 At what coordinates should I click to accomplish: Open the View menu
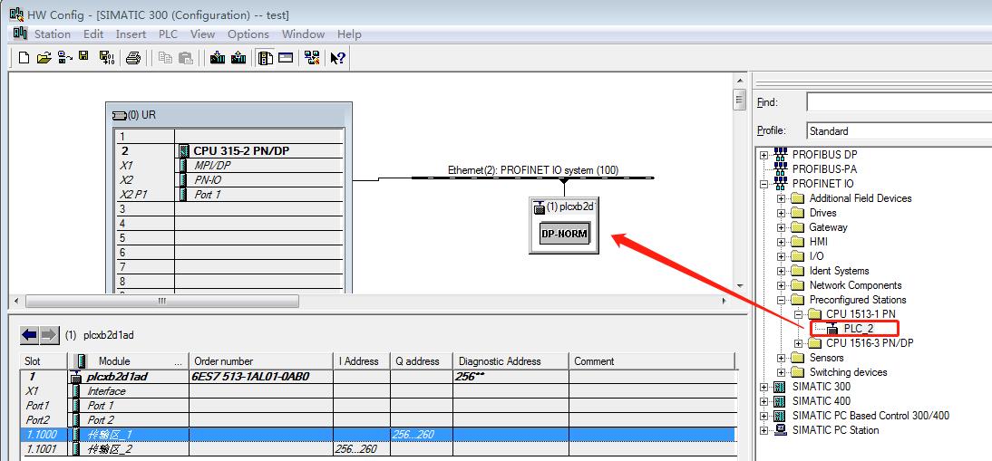[x=202, y=34]
